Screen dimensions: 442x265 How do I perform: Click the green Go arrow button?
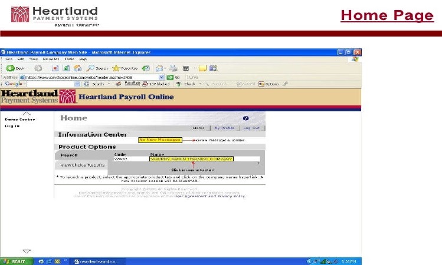tap(170, 77)
